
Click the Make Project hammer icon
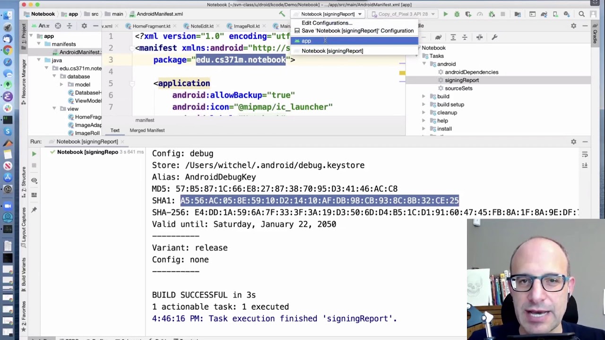[282, 14]
